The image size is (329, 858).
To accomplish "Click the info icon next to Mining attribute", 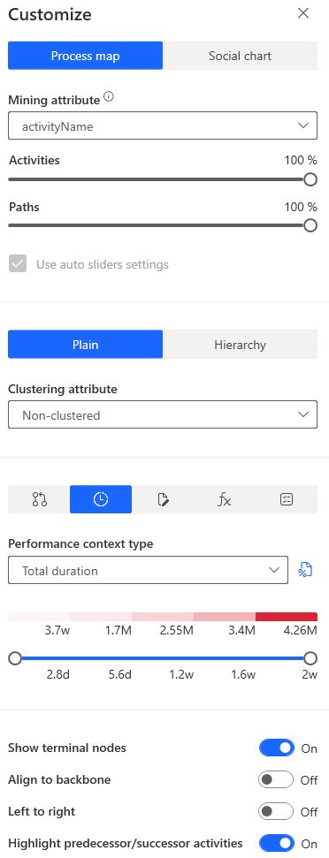I will point(109,97).
